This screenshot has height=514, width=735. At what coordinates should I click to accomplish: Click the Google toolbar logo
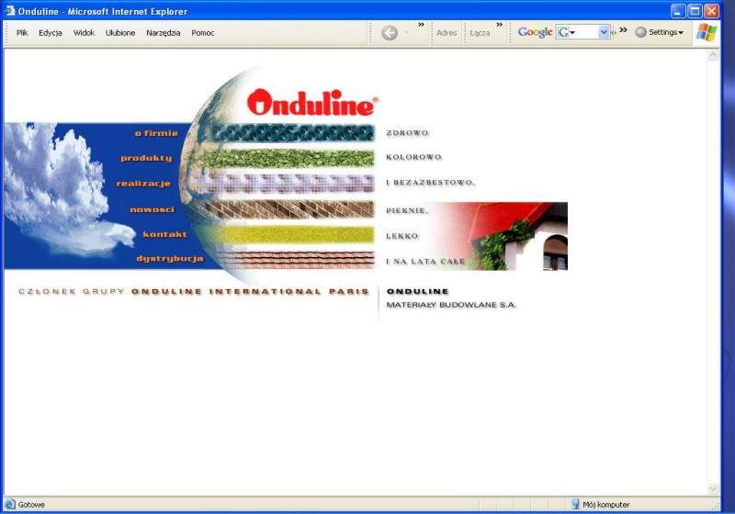click(535, 32)
